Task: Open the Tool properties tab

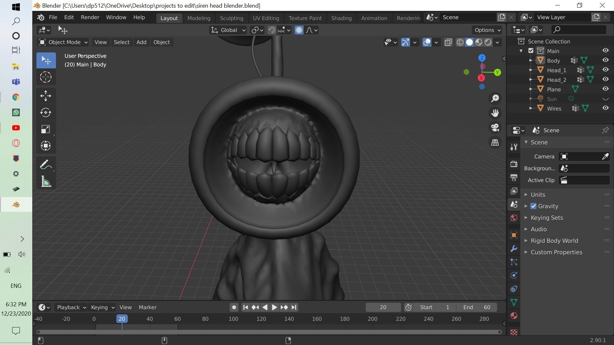Action: pos(514,147)
